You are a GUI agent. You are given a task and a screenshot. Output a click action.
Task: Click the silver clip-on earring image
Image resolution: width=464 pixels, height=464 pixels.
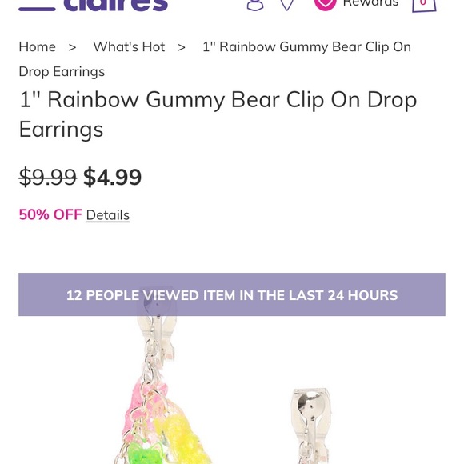coord(310,426)
